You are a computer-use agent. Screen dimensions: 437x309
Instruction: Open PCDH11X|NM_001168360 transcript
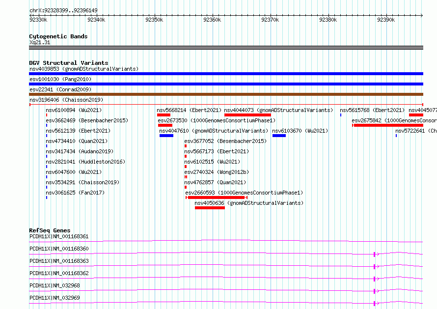[x=59, y=249]
